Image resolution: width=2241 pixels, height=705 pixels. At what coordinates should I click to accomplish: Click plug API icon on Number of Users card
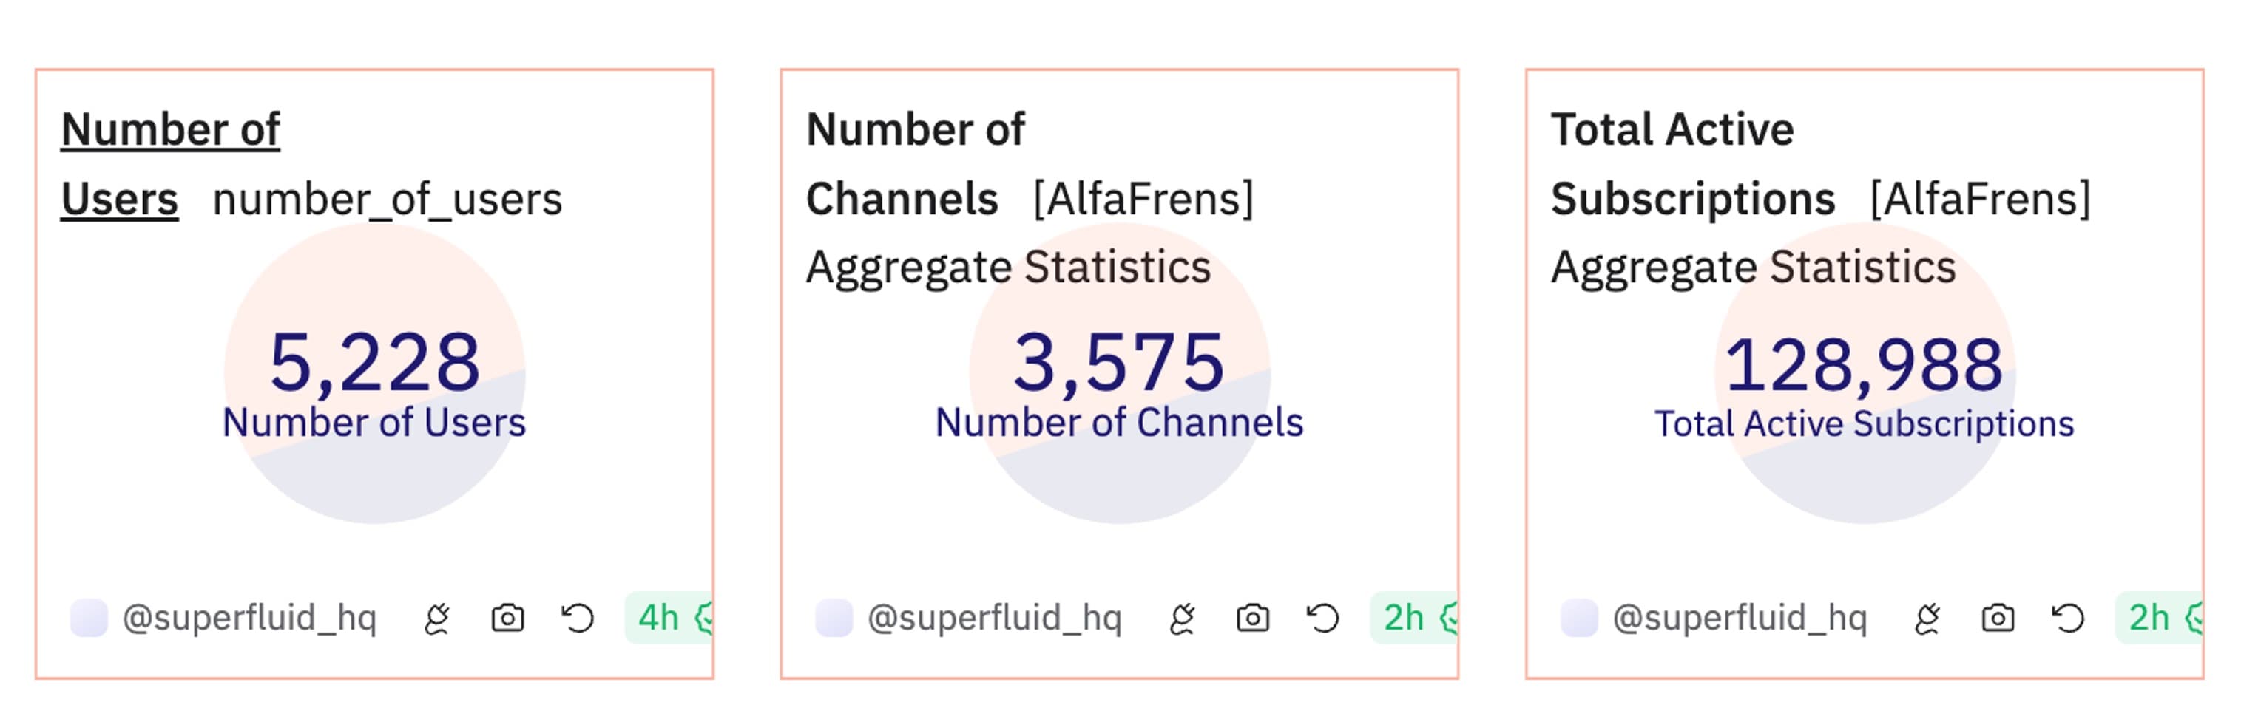click(x=436, y=618)
